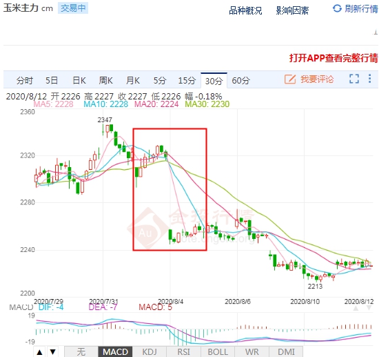The image size is (379, 357).
Task: Click the DIF: -4 value label
Action: pyautogui.click(x=51, y=307)
